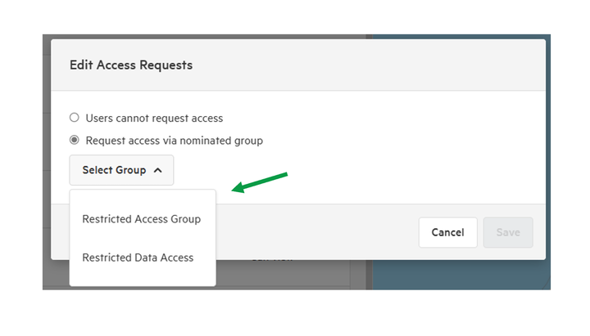Click the 'Edit Access Requests' dialog title
The image size is (590, 336).
tap(131, 65)
